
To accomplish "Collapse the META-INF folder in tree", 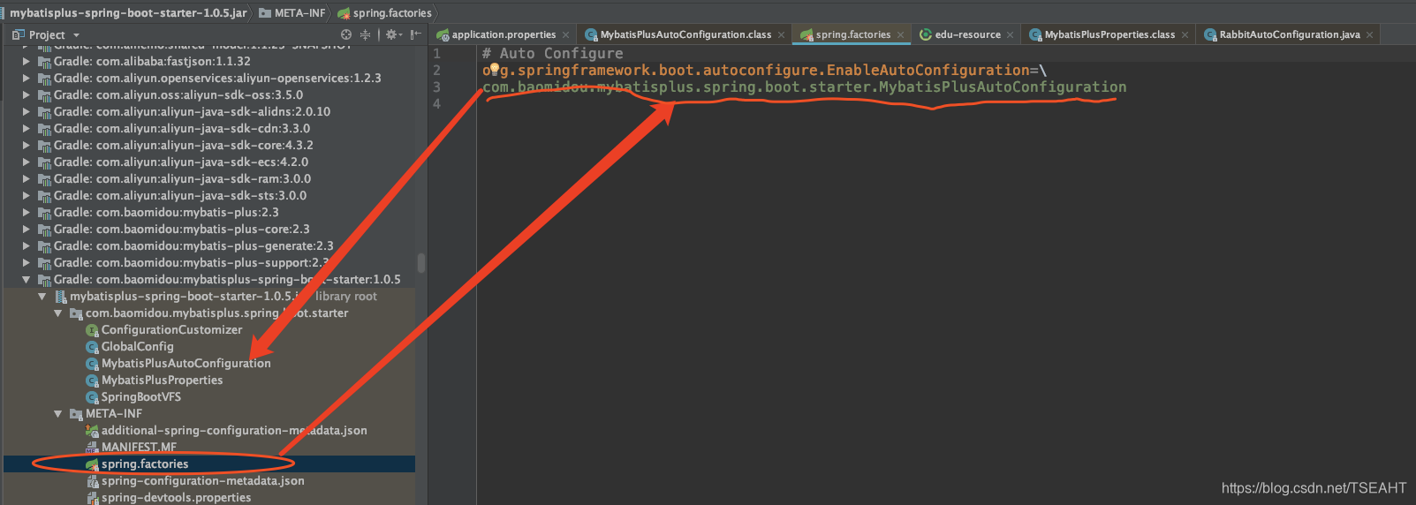I will tap(58, 414).
